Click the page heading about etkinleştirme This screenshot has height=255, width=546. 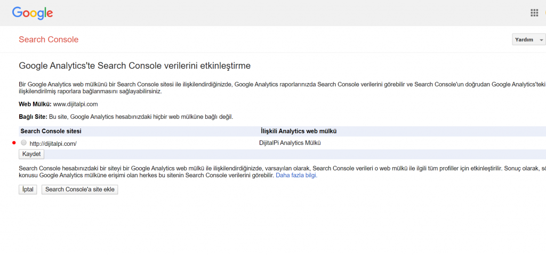point(135,66)
